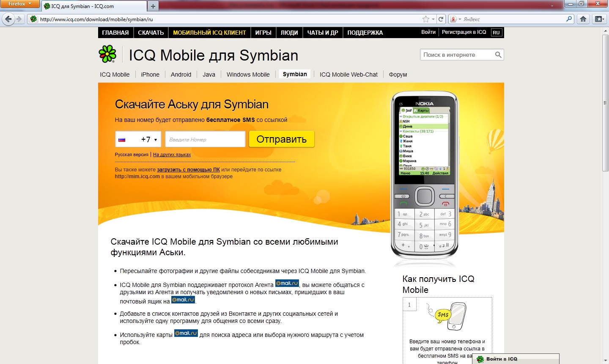Click the first mail.ru logo badge
Viewport: 609px width, 364px height.
(287, 283)
